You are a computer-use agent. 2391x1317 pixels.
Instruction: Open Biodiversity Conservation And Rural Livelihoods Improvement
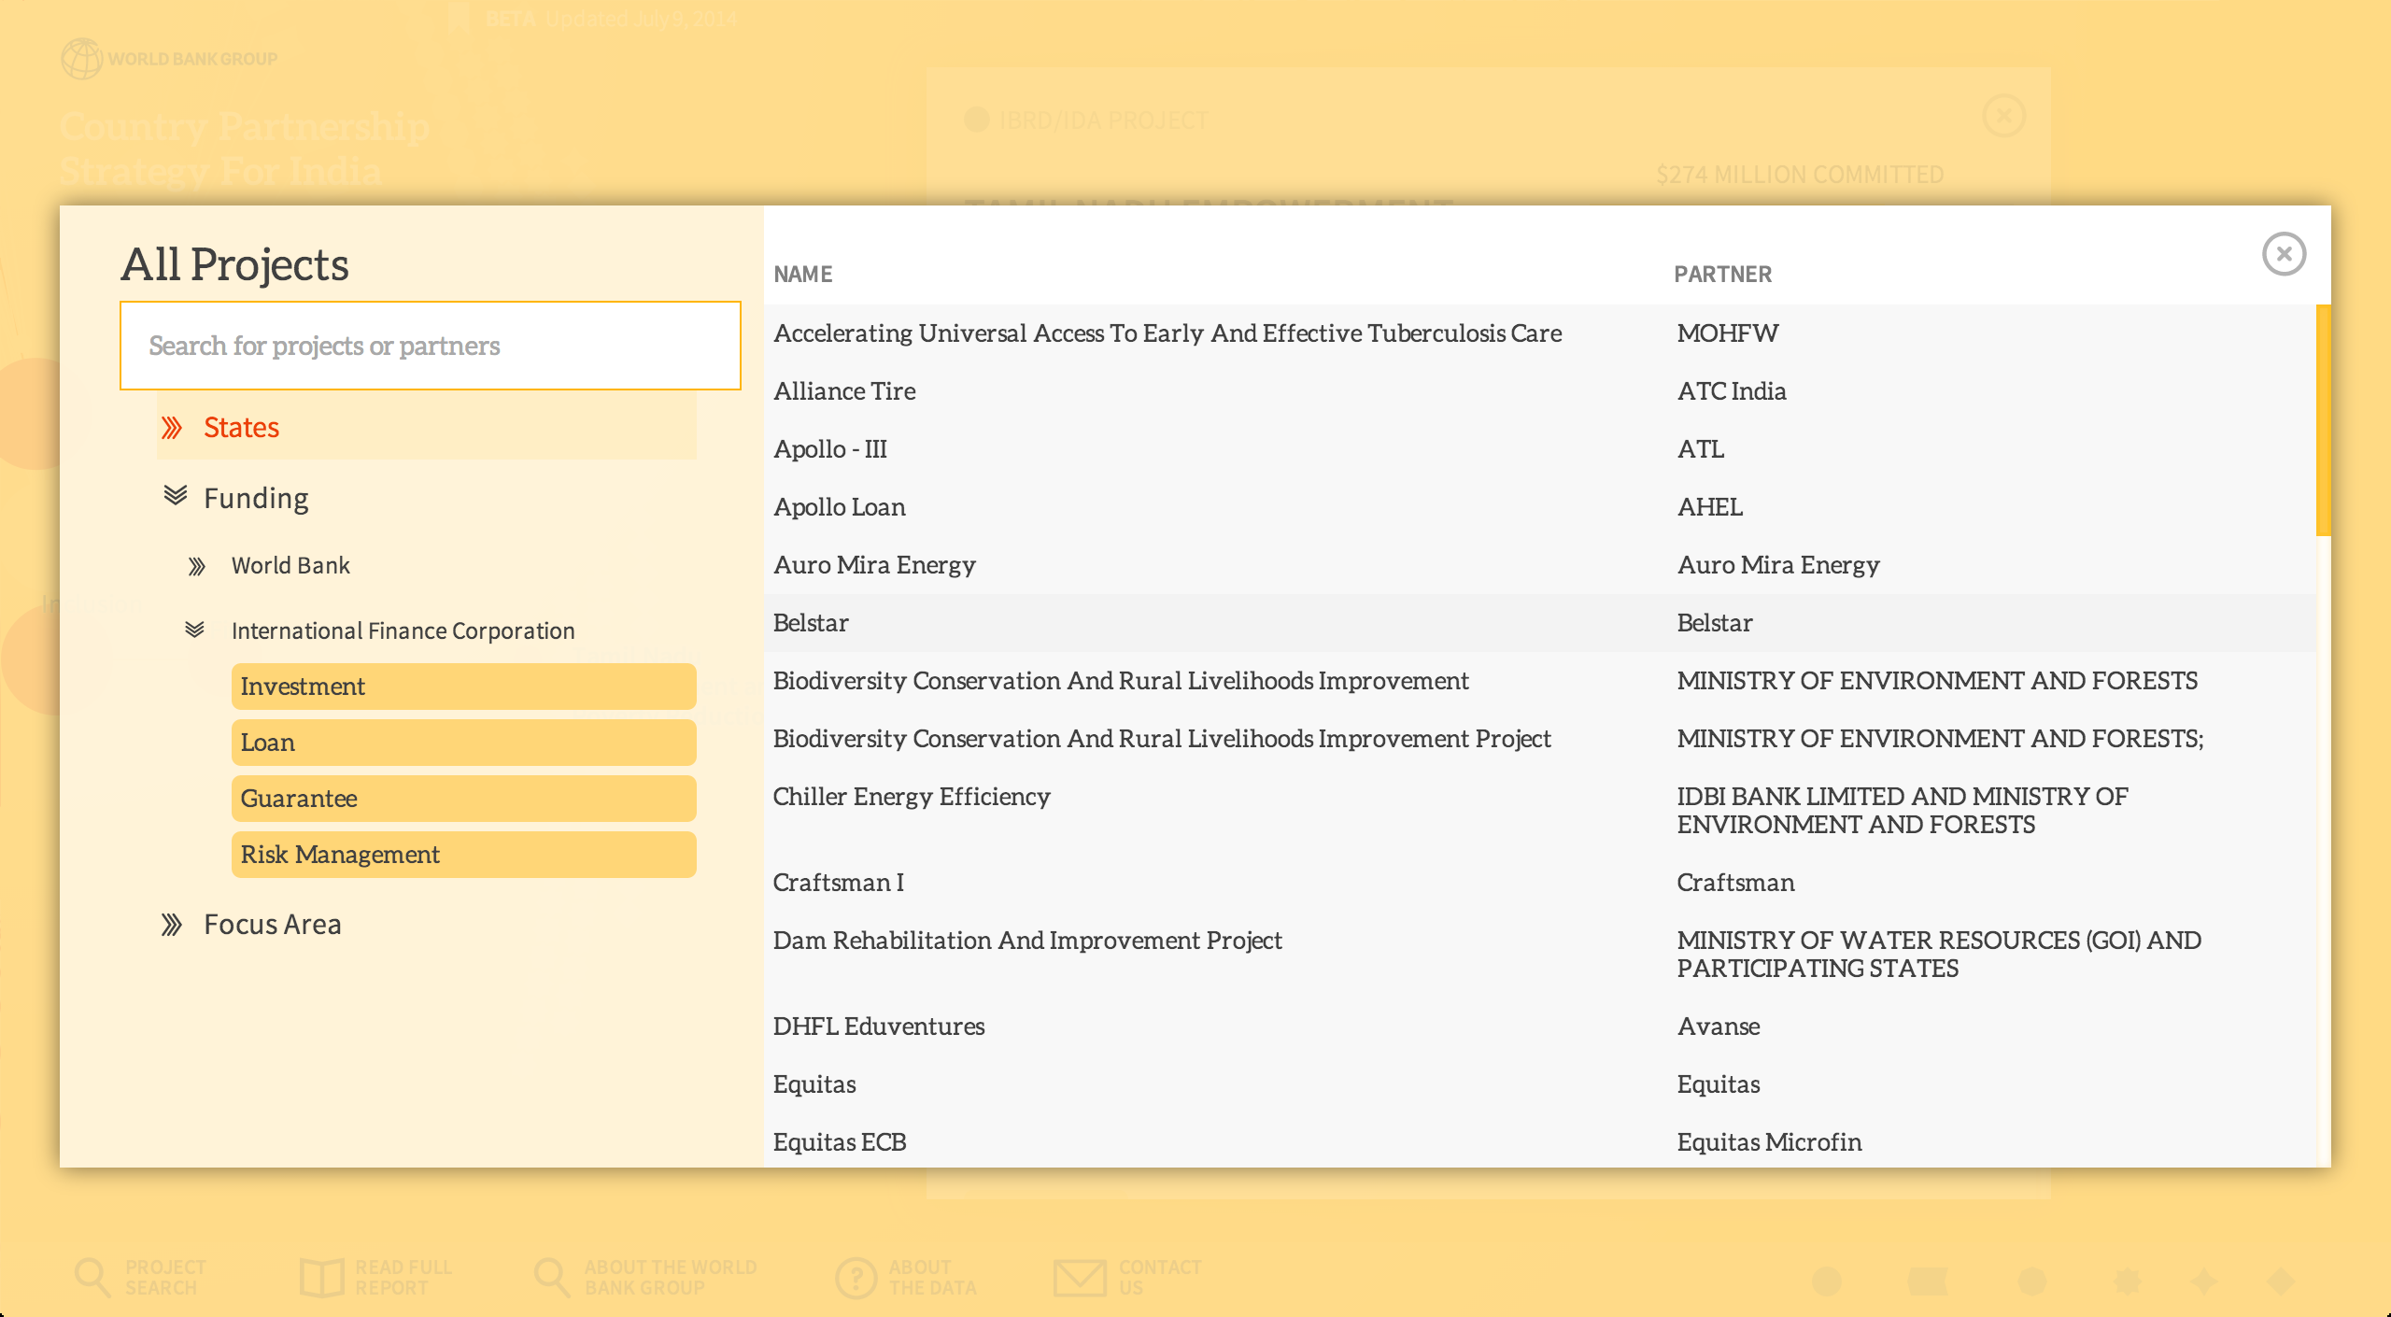pyautogui.click(x=1121, y=681)
